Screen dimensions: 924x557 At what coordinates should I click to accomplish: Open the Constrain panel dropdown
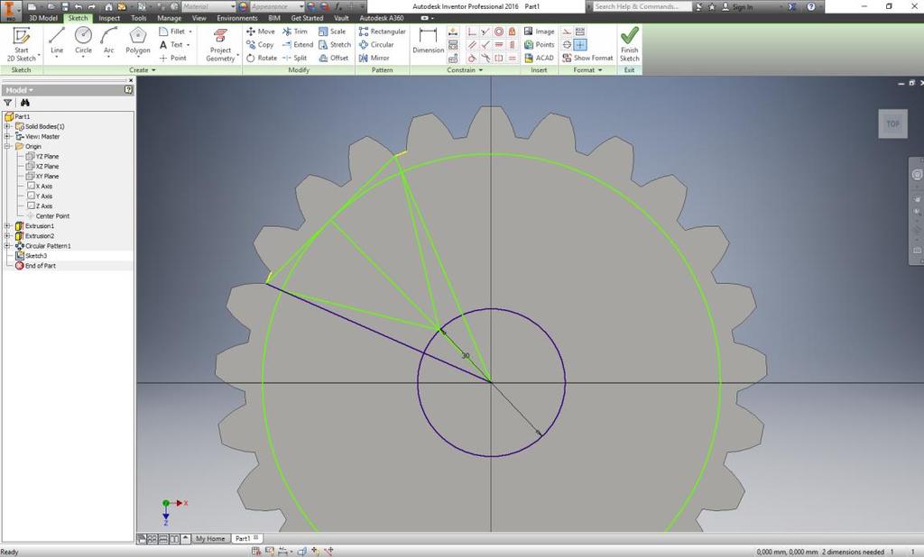(x=465, y=70)
